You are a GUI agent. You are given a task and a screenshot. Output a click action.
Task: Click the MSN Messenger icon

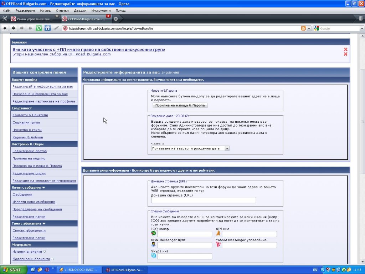153,244
